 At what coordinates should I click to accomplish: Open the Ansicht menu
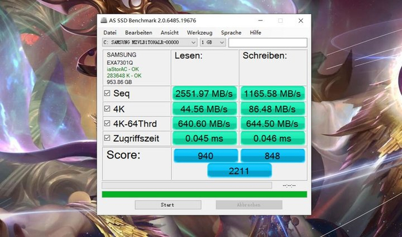click(x=169, y=33)
